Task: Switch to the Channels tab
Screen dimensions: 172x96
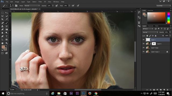Action: pos(150,26)
